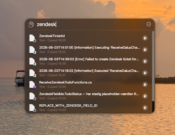Select the 'ZendeskFieldIds.TodoStatus — har stadig' text

click(x=70, y=94)
